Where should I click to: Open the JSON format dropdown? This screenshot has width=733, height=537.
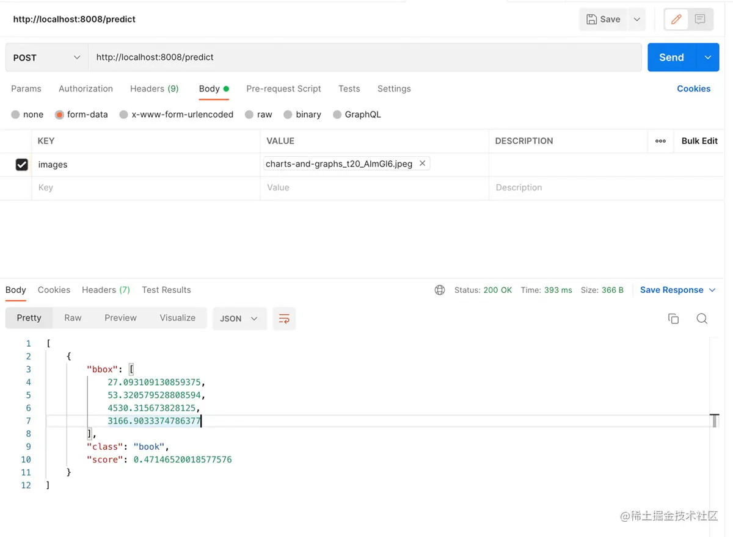coord(239,319)
